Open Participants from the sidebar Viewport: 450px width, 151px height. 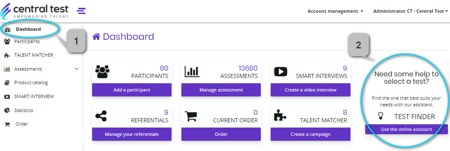pyautogui.click(x=27, y=41)
